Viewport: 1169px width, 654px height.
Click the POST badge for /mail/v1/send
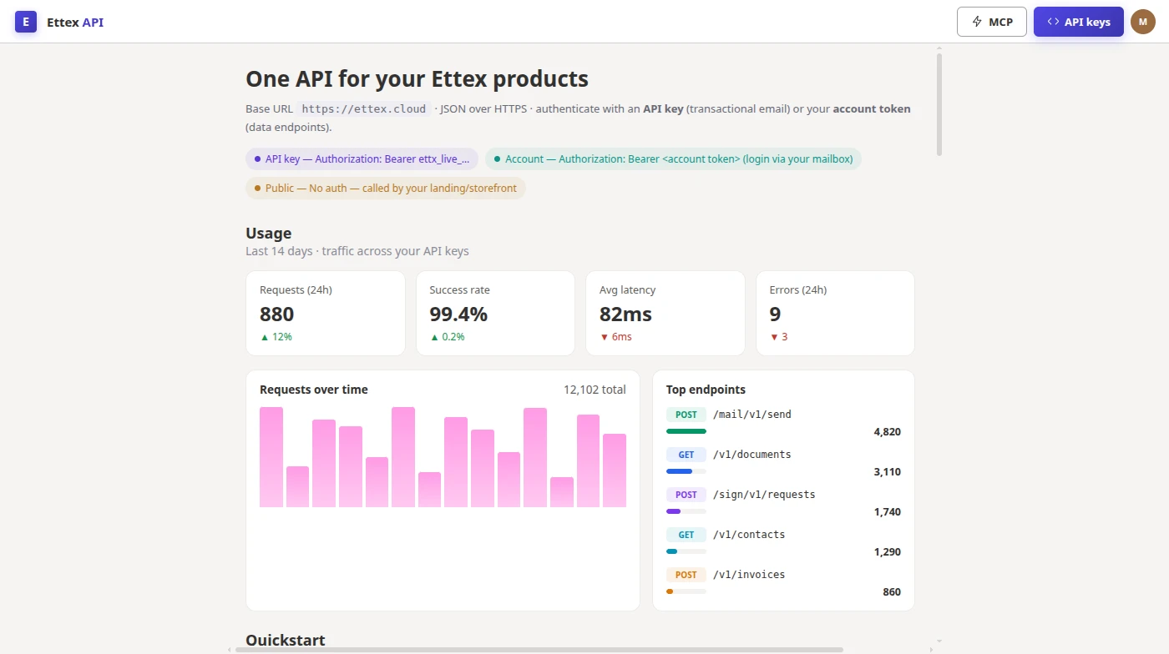pos(686,415)
